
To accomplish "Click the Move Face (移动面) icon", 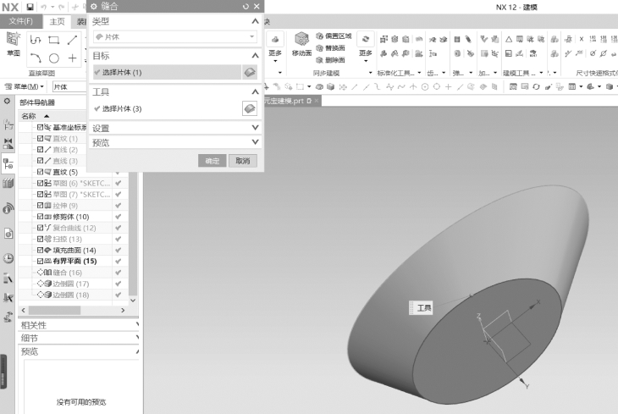I will [x=302, y=42].
